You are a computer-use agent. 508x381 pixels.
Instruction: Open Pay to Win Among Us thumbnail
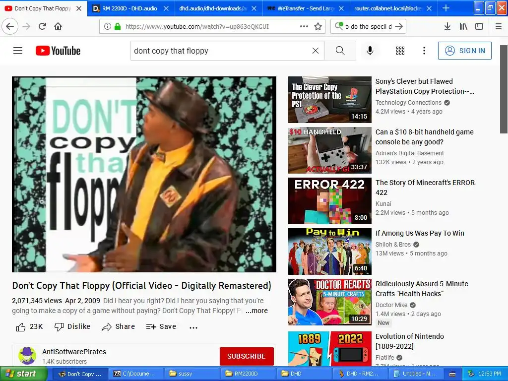pyautogui.click(x=330, y=251)
